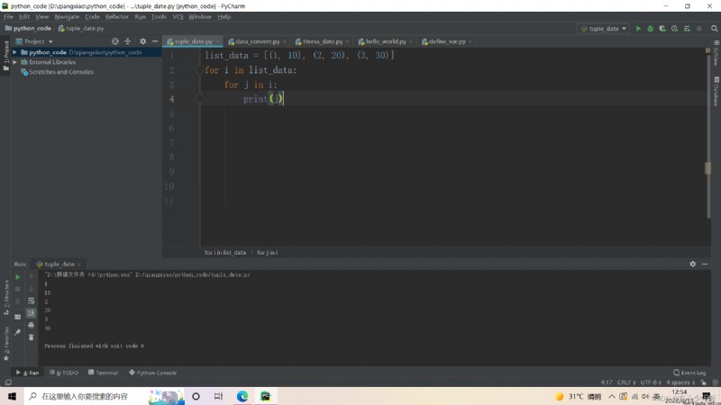Open the line separator CRLF selector
Image resolution: width=721 pixels, height=405 pixels.
(626, 382)
